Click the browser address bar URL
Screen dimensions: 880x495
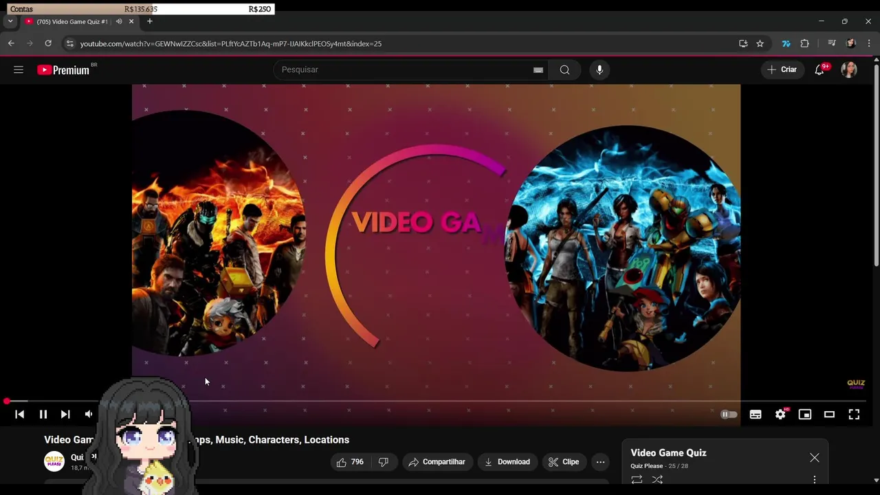pyautogui.click(x=230, y=43)
